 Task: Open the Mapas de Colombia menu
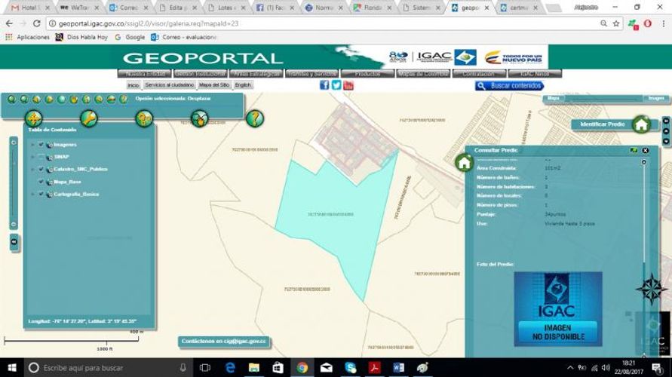point(423,74)
